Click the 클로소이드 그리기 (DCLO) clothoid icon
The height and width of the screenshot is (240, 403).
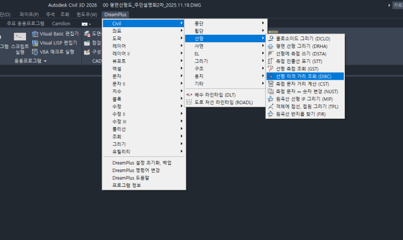coord(271,39)
